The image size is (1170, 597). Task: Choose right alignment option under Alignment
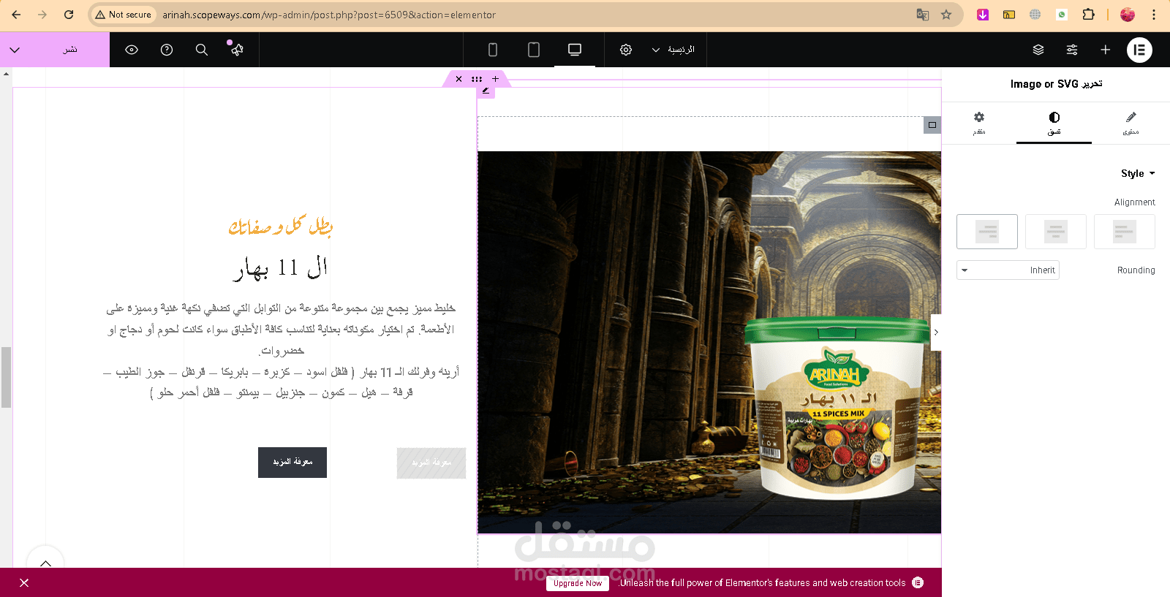point(1125,232)
